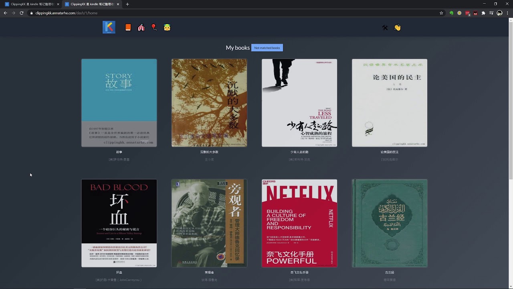The width and height of the screenshot is (513, 289).
Task: Reload the current page
Action: [21, 13]
